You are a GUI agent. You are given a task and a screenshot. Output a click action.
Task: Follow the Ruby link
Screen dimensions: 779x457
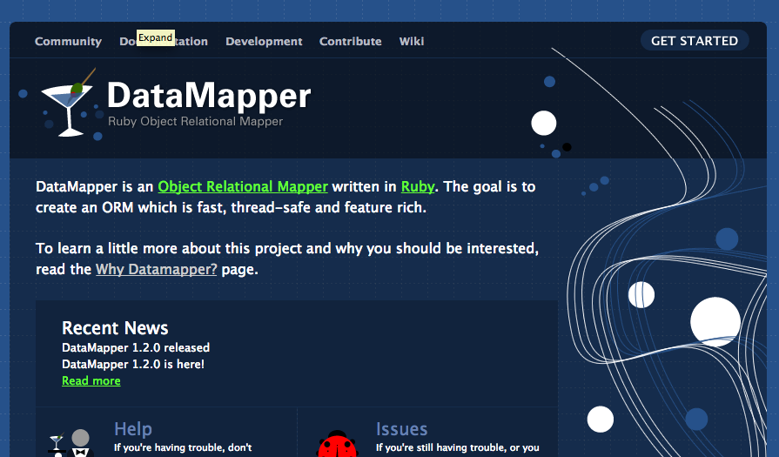[x=418, y=187]
